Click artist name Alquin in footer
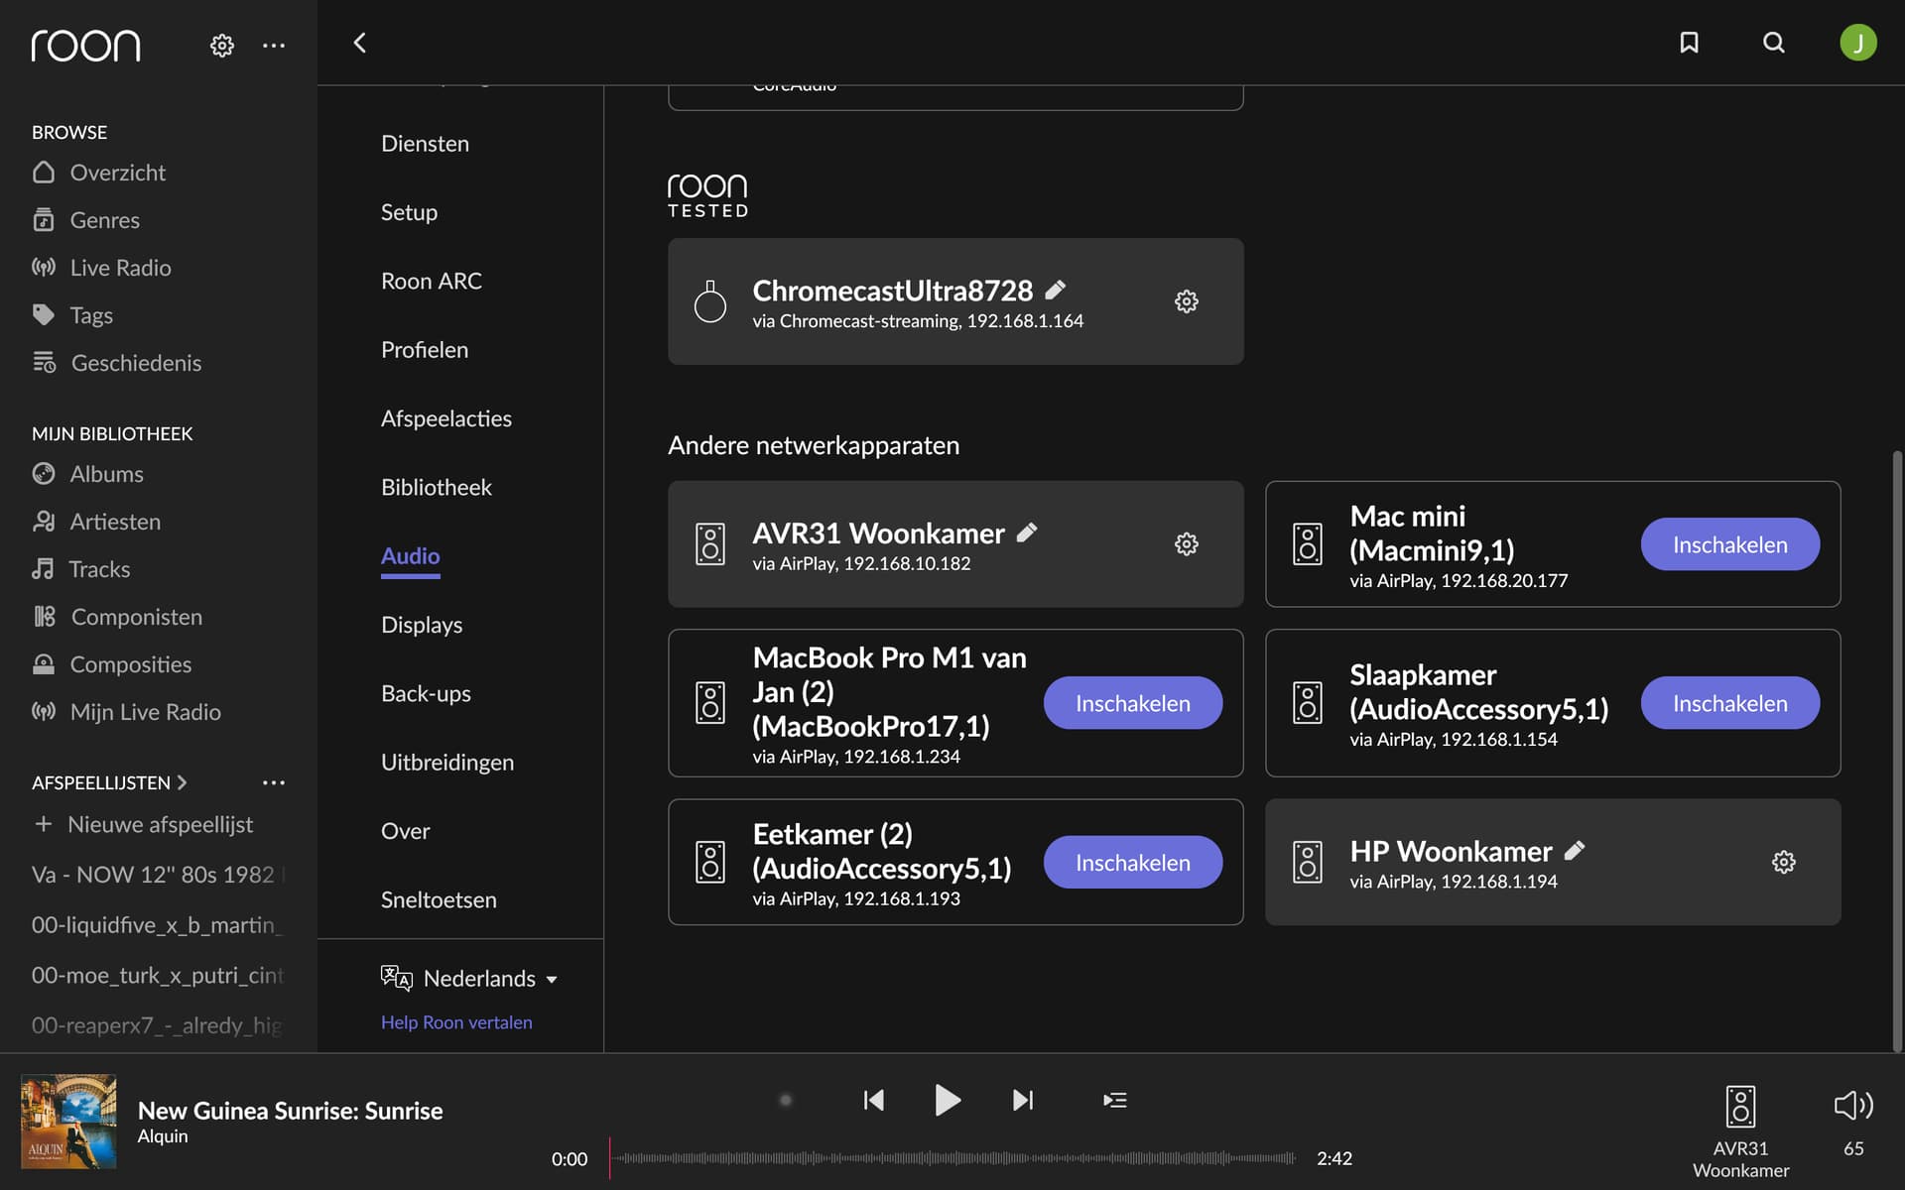The image size is (1905, 1190). pos(163,1136)
